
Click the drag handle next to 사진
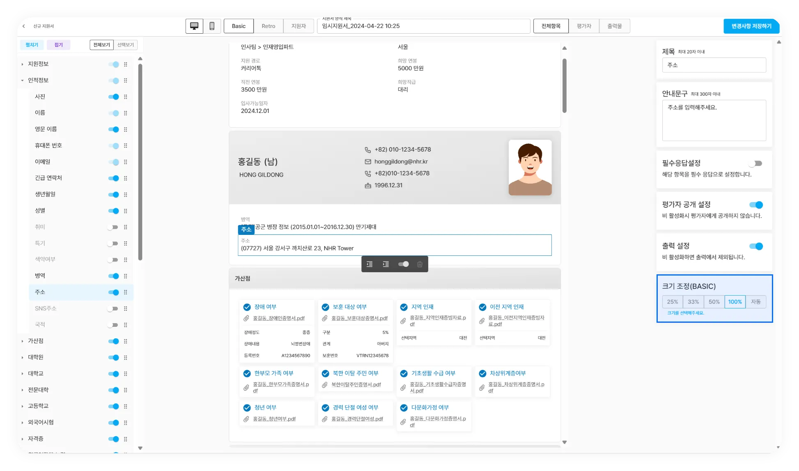click(x=126, y=97)
